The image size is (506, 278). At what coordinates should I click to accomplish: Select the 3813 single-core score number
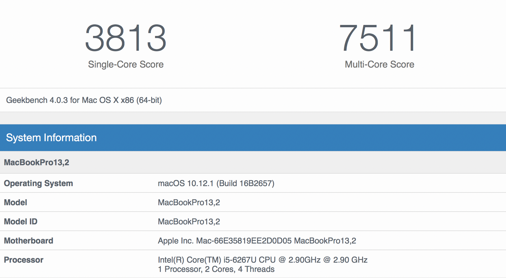tap(126, 38)
